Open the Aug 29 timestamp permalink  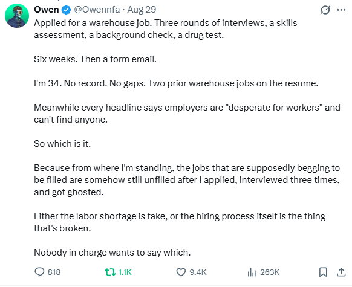[142, 10]
